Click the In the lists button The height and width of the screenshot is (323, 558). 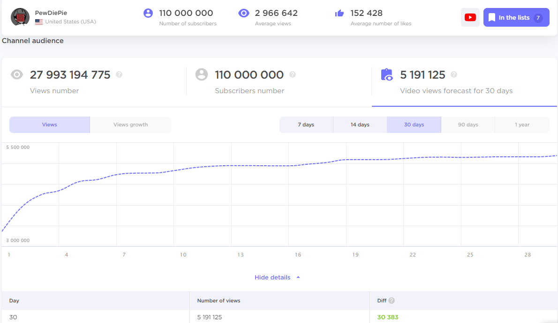(516, 17)
